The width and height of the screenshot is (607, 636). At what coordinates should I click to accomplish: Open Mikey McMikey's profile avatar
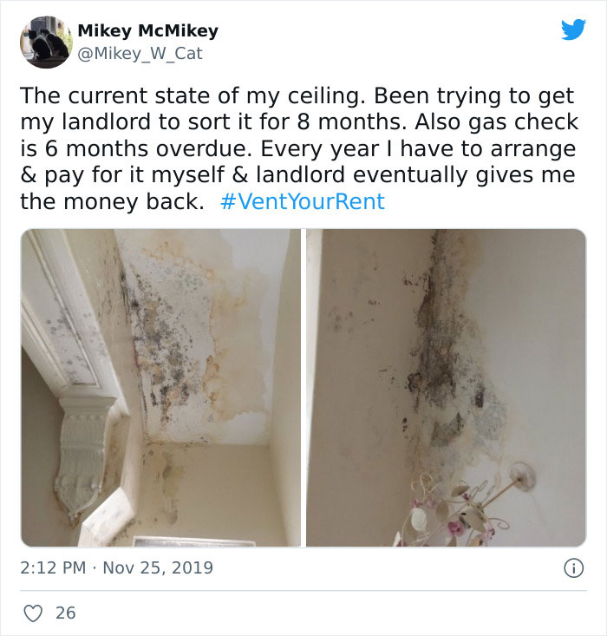(x=47, y=43)
